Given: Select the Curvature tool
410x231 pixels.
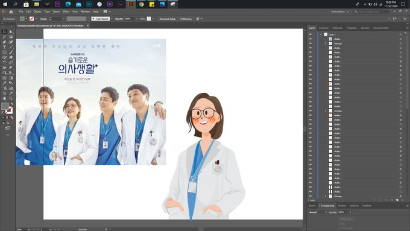Looking at the screenshot, I should point(11,42).
